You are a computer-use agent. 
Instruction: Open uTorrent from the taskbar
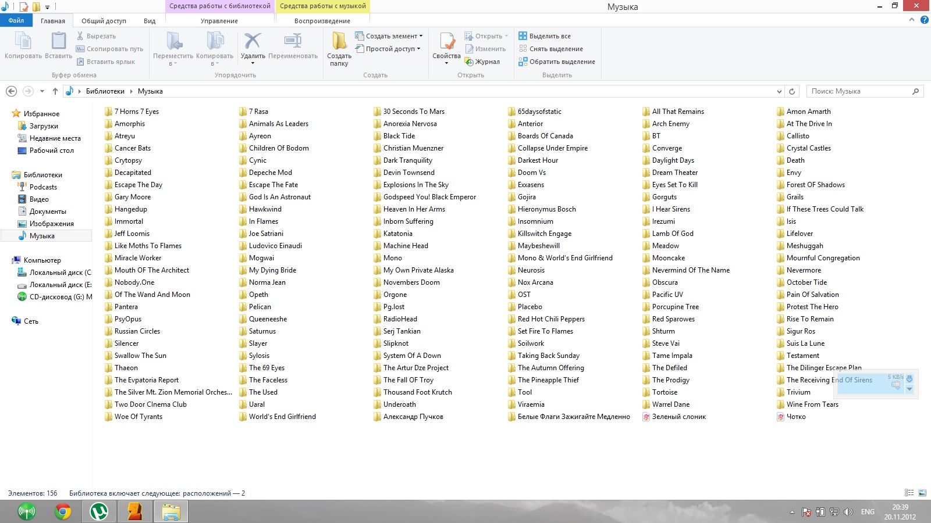(99, 512)
